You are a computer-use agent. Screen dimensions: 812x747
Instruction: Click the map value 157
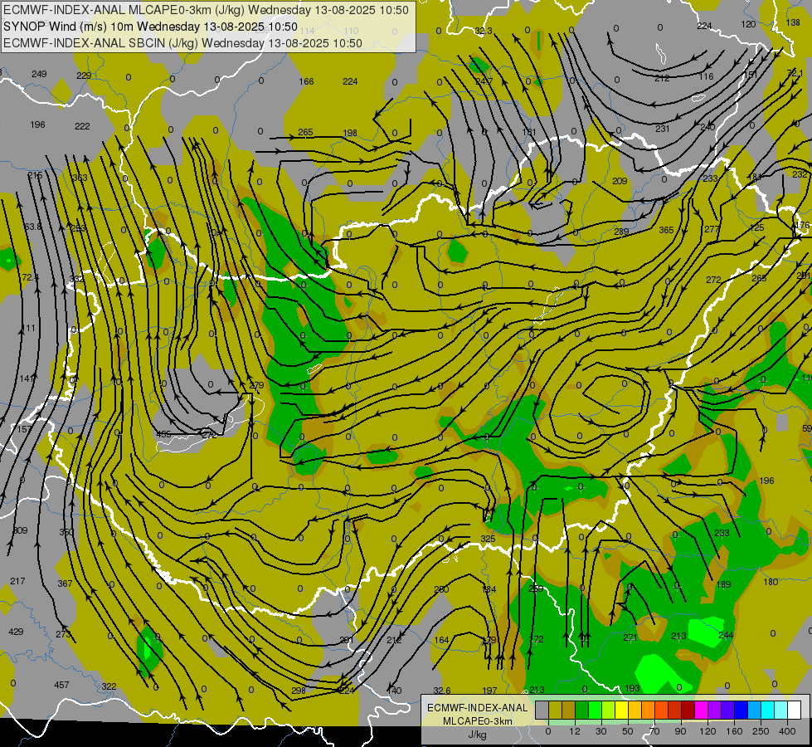click(24, 430)
